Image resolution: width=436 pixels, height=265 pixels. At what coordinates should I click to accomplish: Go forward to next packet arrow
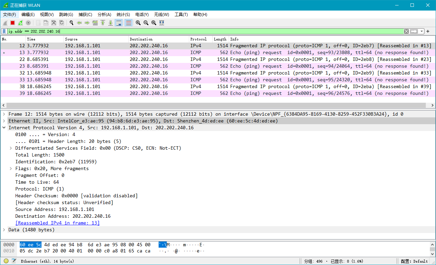point(87,23)
